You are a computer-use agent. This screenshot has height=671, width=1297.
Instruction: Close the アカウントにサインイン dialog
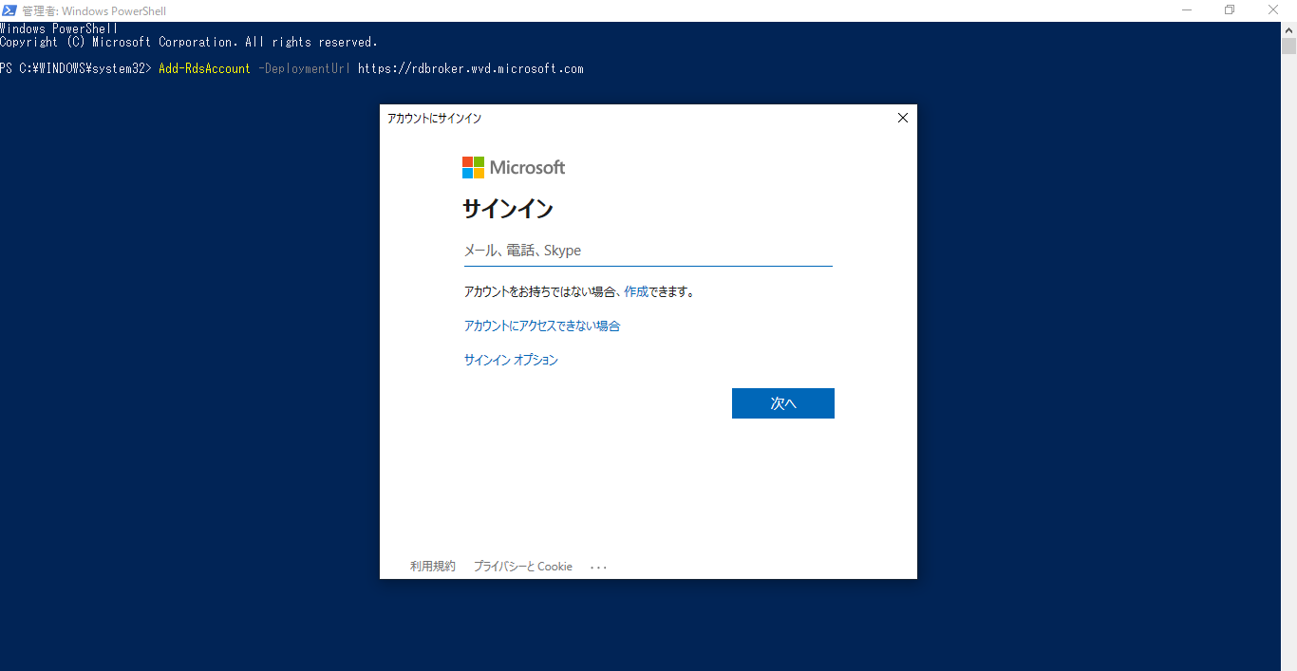(x=903, y=118)
